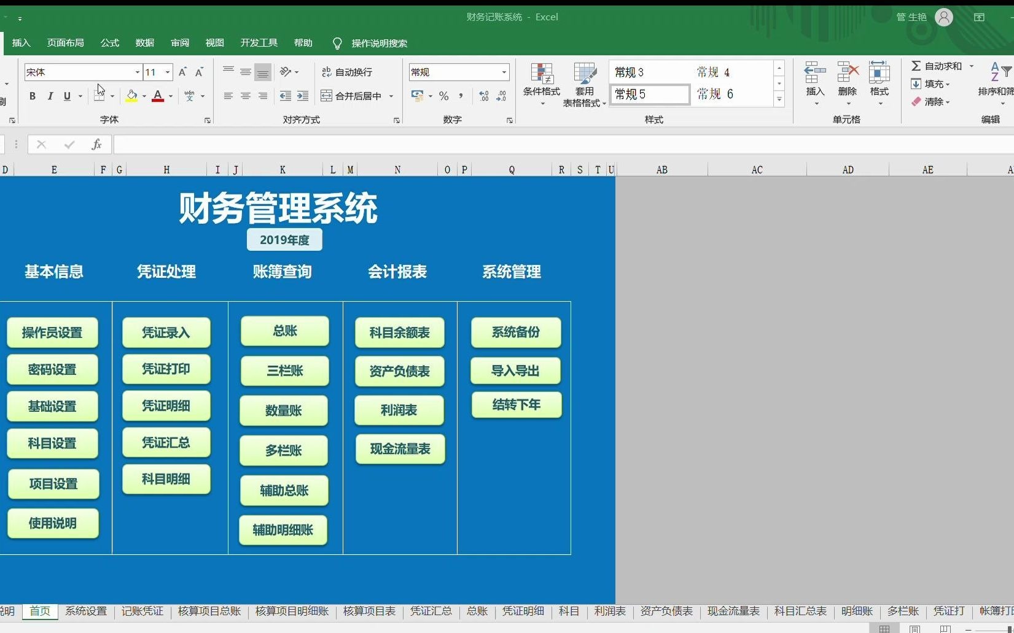Open format as table (套用表格格式)
Screen dimensions: 1014x633
pos(585,84)
